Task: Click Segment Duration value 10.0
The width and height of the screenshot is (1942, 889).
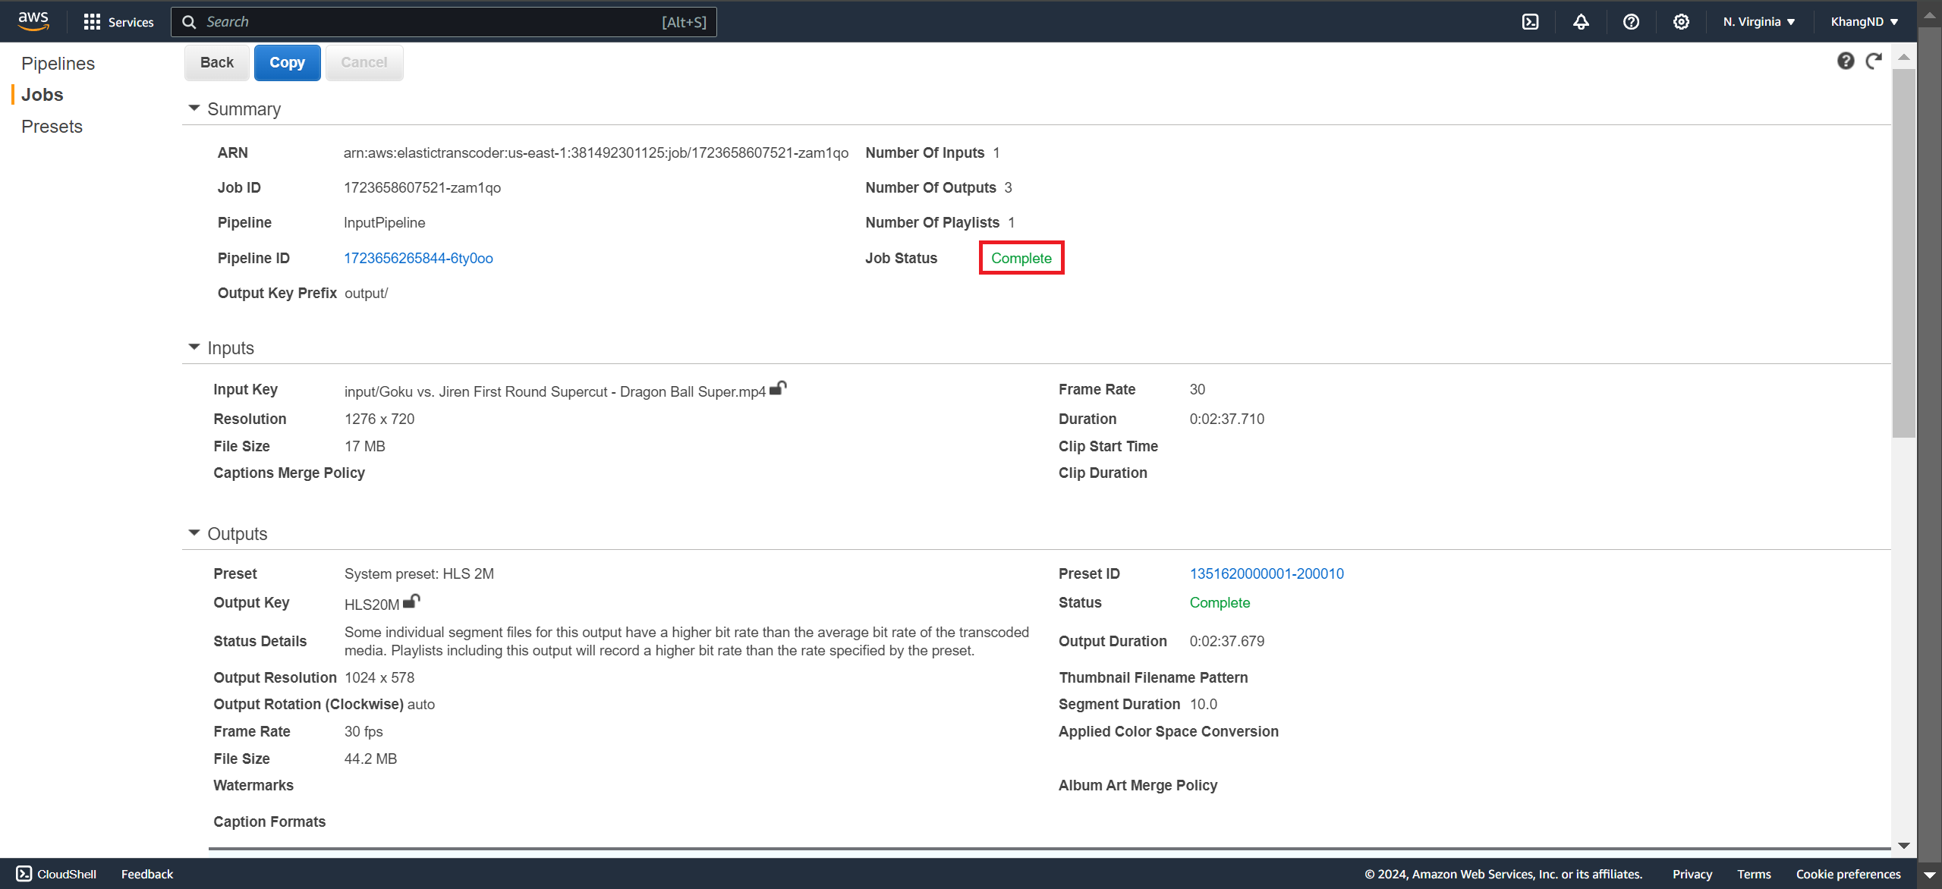Action: pyautogui.click(x=1203, y=704)
